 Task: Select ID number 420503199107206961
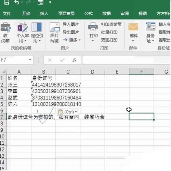[56, 91]
